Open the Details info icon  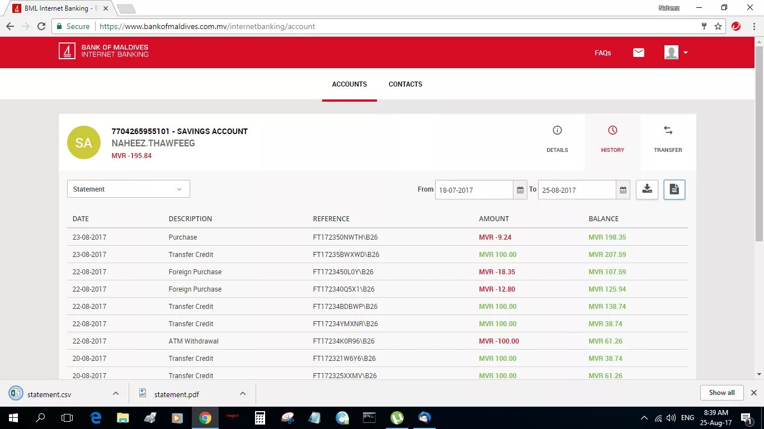pos(557,131)
